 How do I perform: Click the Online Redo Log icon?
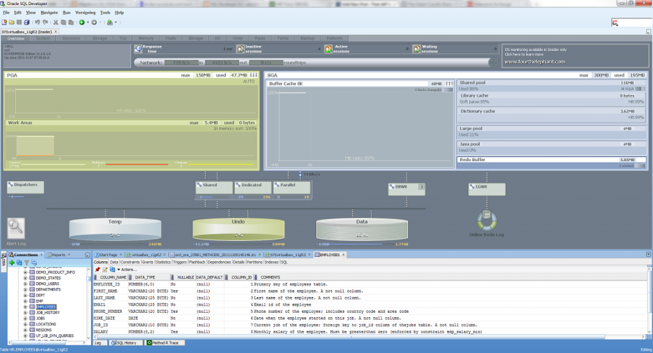point(486,220)
